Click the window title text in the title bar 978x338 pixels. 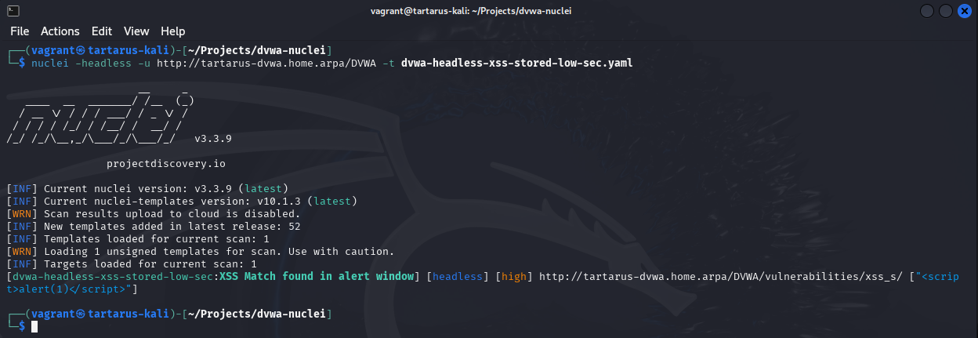pyautogui.click(x=489, y=11)
